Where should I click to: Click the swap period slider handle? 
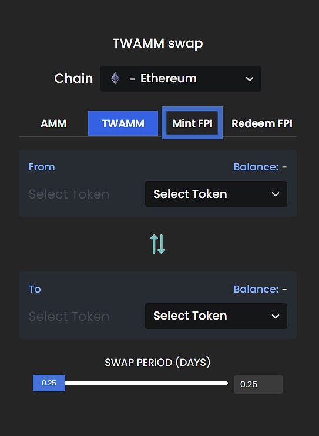point(49,383)
